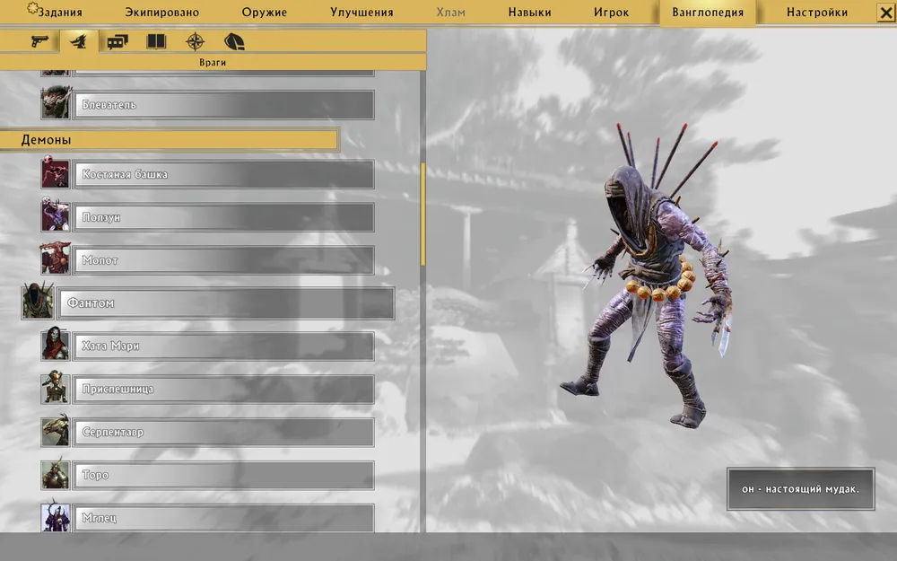Open the helmet category icon

[x=233, y=41]
